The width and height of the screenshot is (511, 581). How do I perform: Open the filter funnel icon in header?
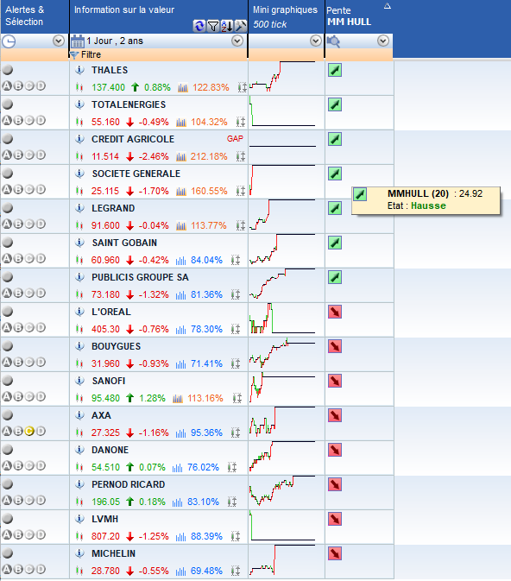click(213, 26)
